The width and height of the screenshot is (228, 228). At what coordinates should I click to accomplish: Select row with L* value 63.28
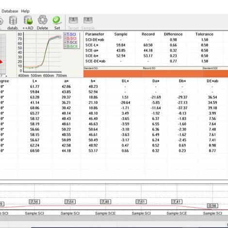click(114, 97)
